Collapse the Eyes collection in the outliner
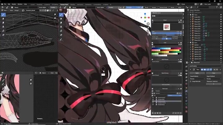The height and width of the screenshot is (125, 223). [188, 43]
